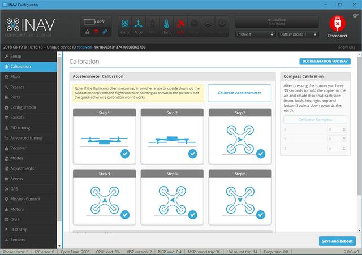Open the LED Strip tab
362x255 pixels.
pos(28,230)
